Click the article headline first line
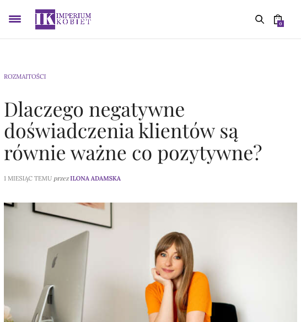This screenshot has width=301, height=322. tap(94, 110)
